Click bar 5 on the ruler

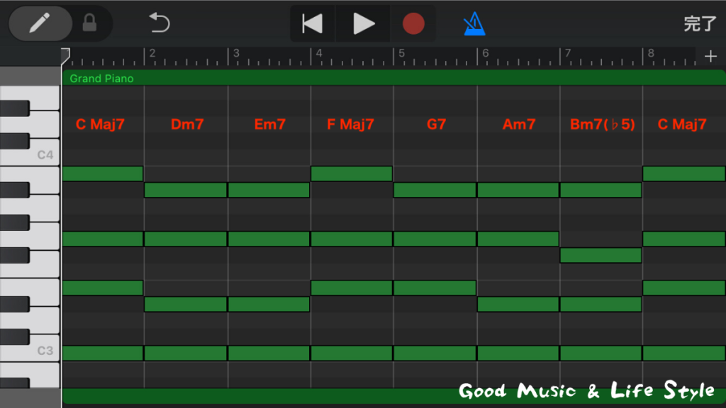[401, 53]
